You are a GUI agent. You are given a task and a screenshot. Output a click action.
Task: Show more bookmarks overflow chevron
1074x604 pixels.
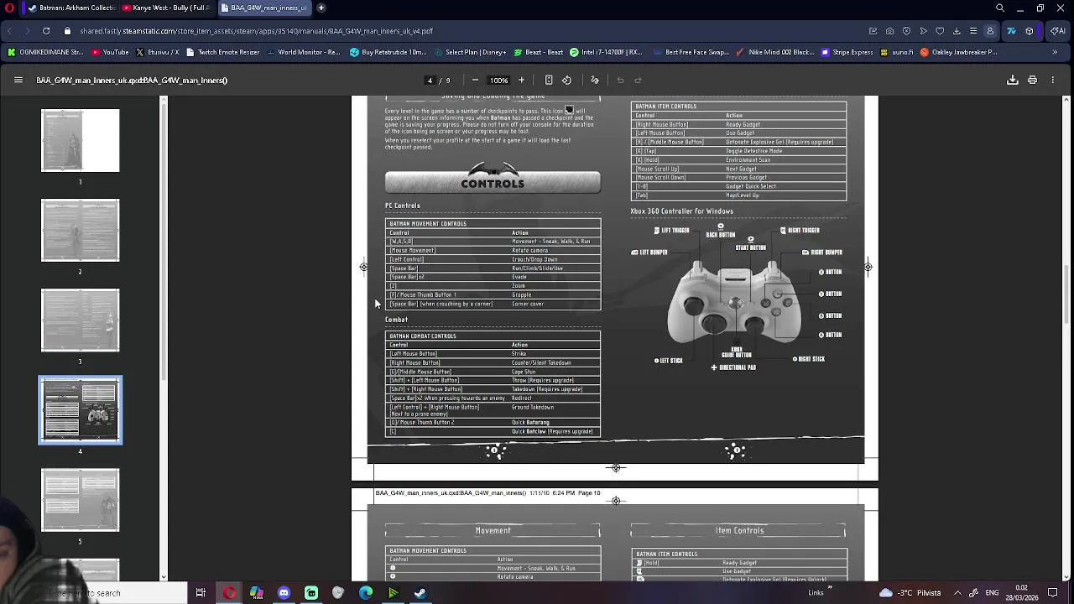pos(1055,52)
